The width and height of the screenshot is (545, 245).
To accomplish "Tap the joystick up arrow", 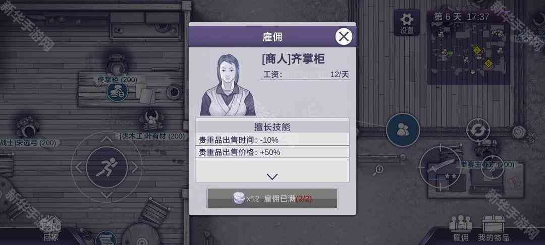I will click(106, 139).
